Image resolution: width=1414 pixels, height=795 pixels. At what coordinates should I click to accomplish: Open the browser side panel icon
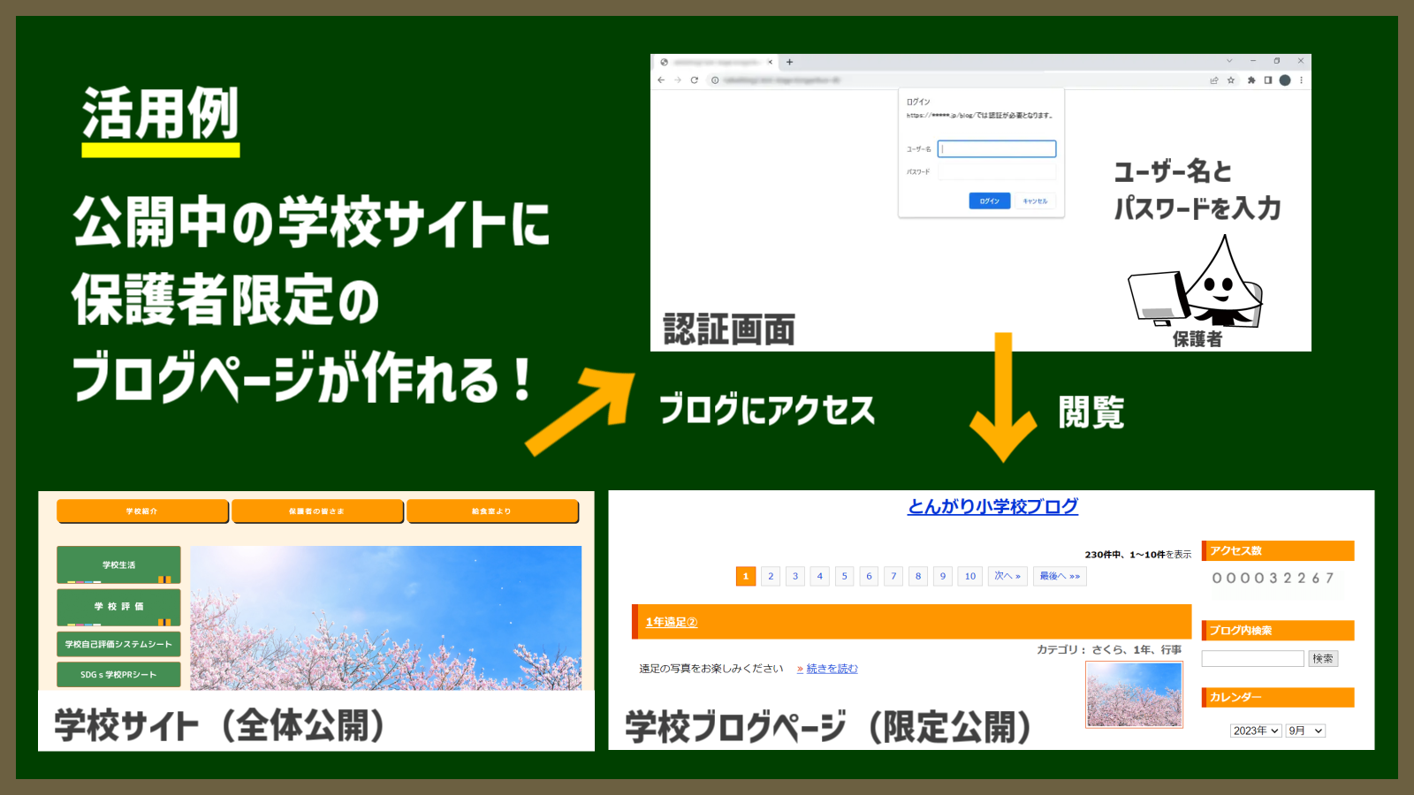click(x=1268, y=79)
